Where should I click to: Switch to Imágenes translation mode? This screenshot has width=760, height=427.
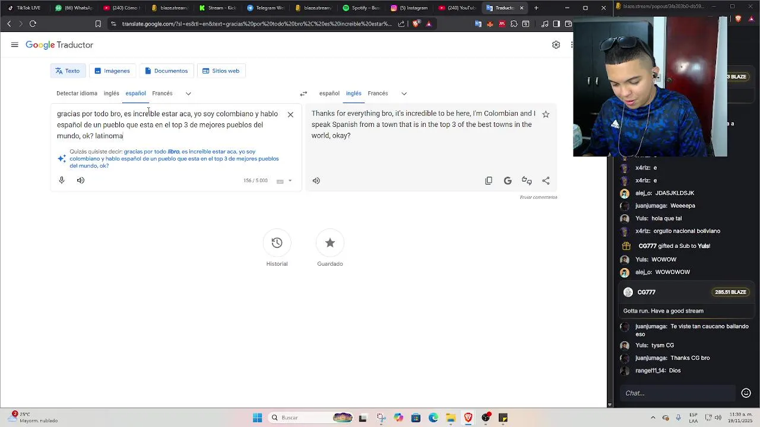112,71
